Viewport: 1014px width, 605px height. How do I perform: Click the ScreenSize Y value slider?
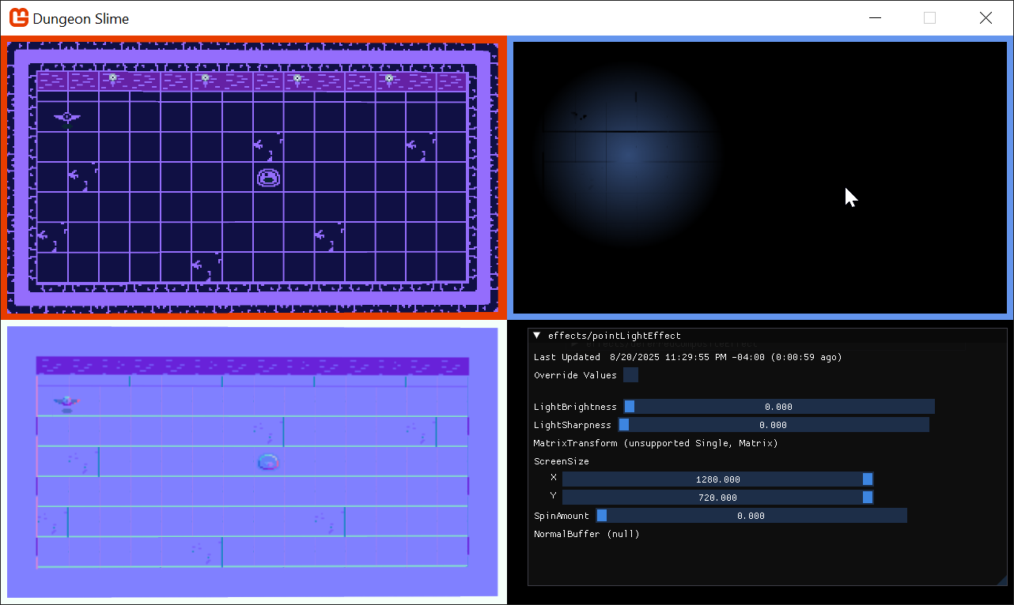[717, 498]
